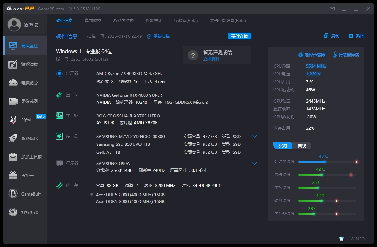
Task: Click 立即测评 benchmark now link
Action: point(211,59)
